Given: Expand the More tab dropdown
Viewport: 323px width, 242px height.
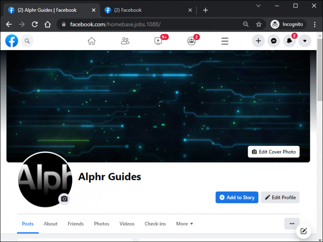Looking at the screenshot, I should click(184, 224).
